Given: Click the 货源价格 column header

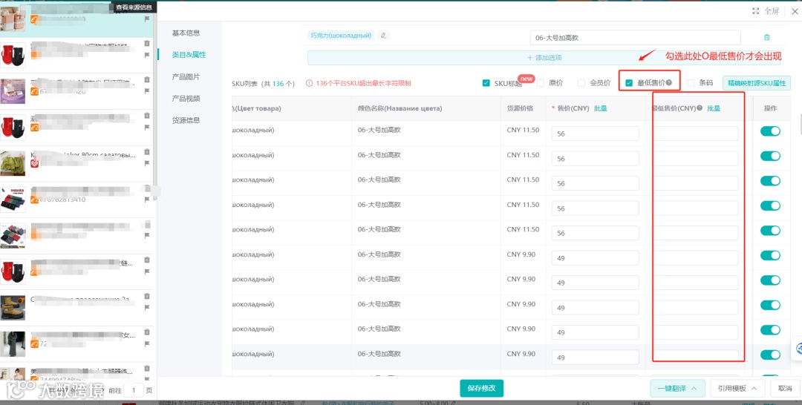Looking at the screenshot, I should (520, 108).
